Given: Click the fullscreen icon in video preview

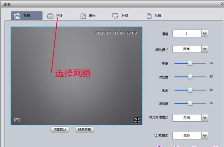Looking at the screenshot, I should (137, 120).
